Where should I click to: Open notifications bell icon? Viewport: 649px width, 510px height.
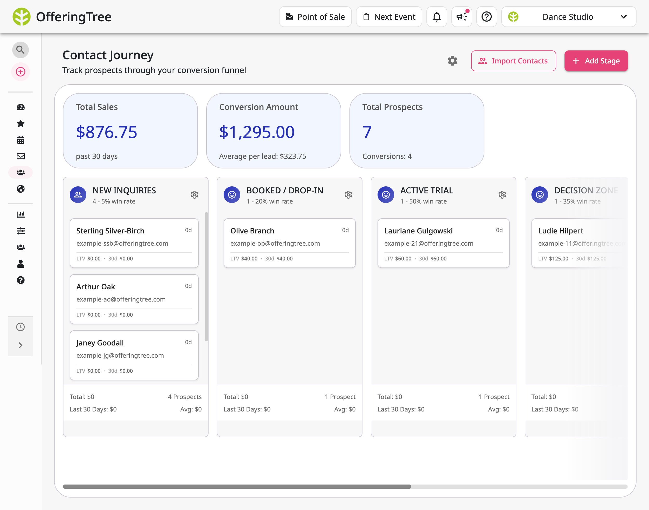click(437, 17)
